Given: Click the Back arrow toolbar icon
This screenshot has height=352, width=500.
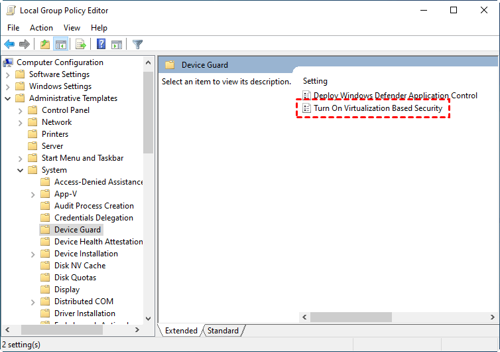Looking at the screenshot, I should (9, 44).
